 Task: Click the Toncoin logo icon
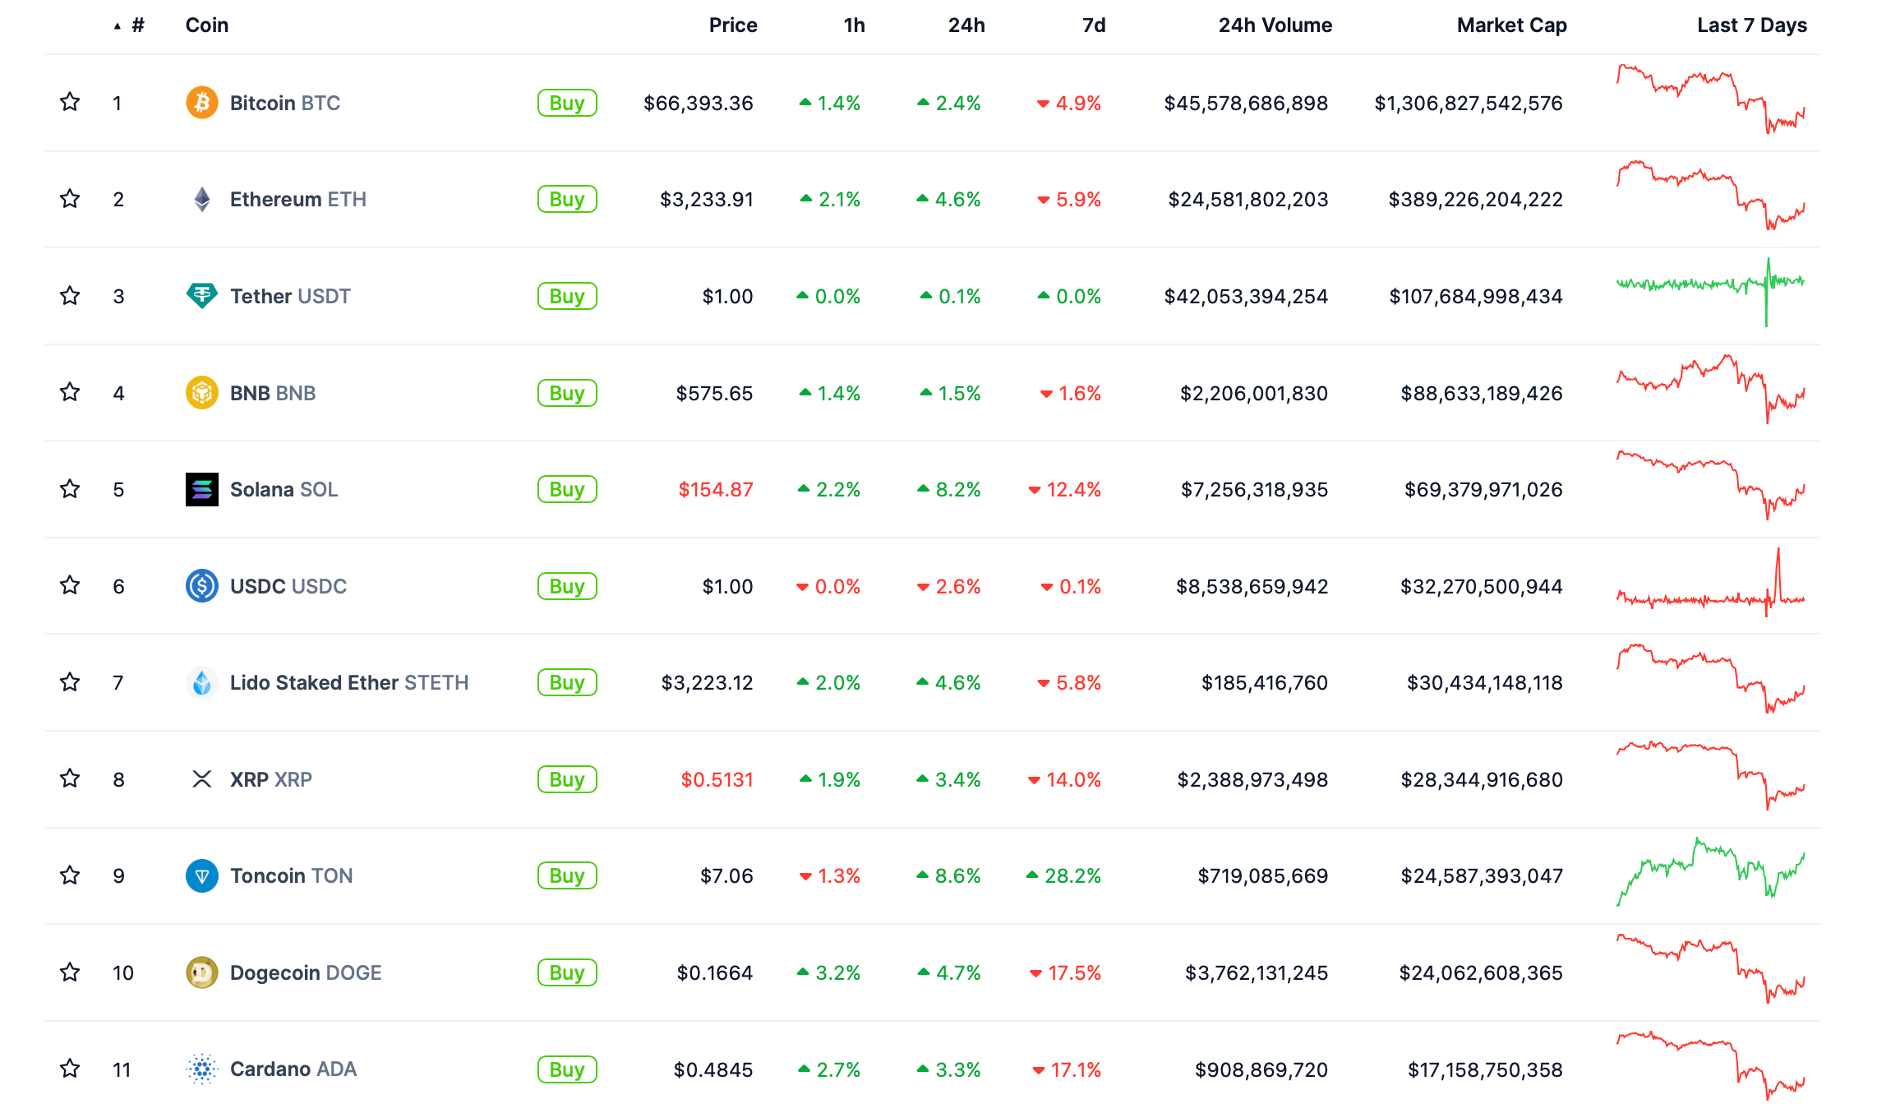[201, 875]
